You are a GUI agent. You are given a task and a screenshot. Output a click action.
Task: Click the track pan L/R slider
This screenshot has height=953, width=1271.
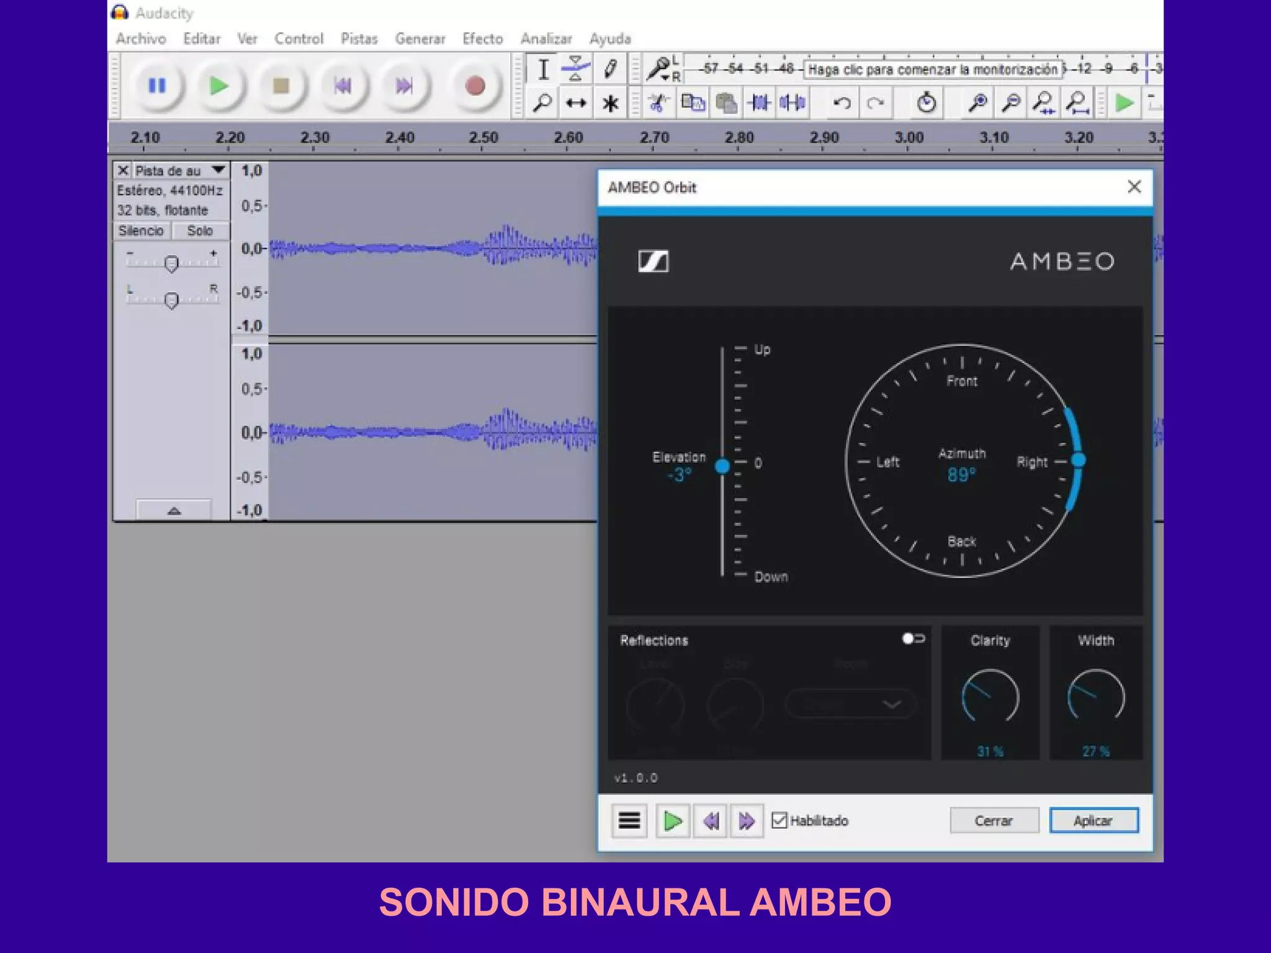click(x=171, y=300)
